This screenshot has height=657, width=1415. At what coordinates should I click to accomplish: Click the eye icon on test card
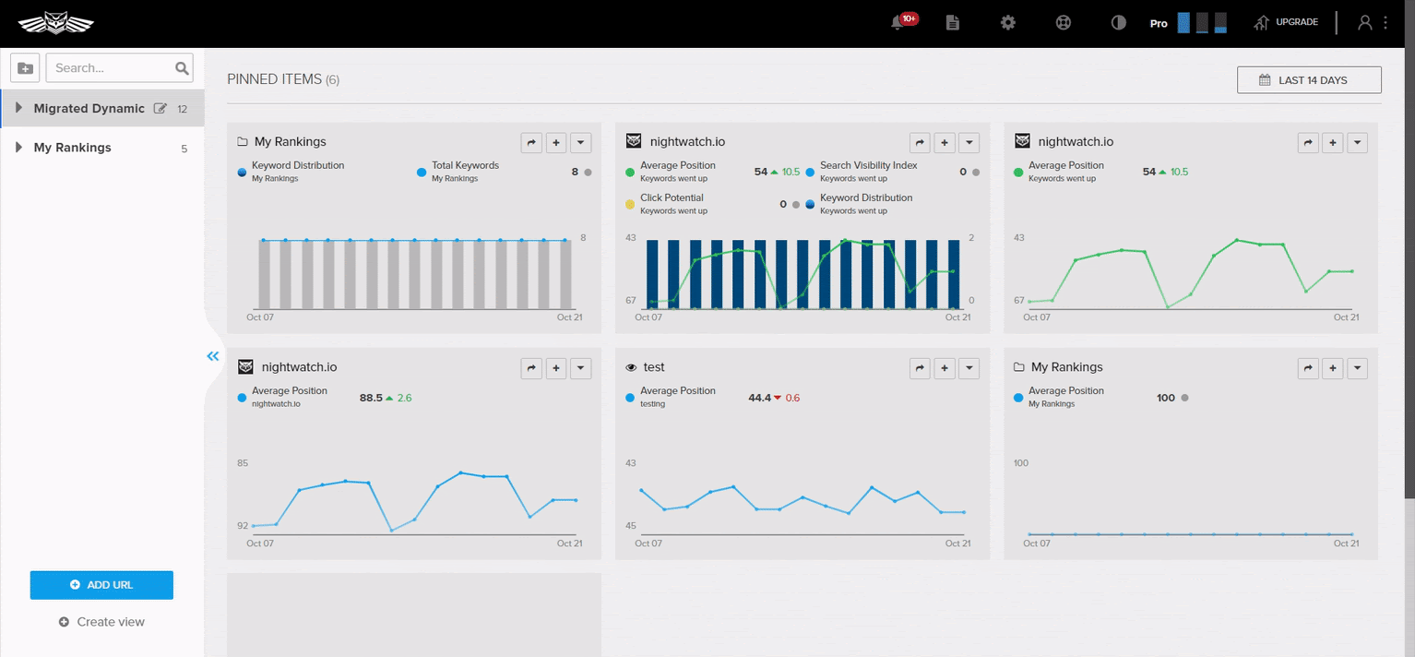tap(632, 367)
